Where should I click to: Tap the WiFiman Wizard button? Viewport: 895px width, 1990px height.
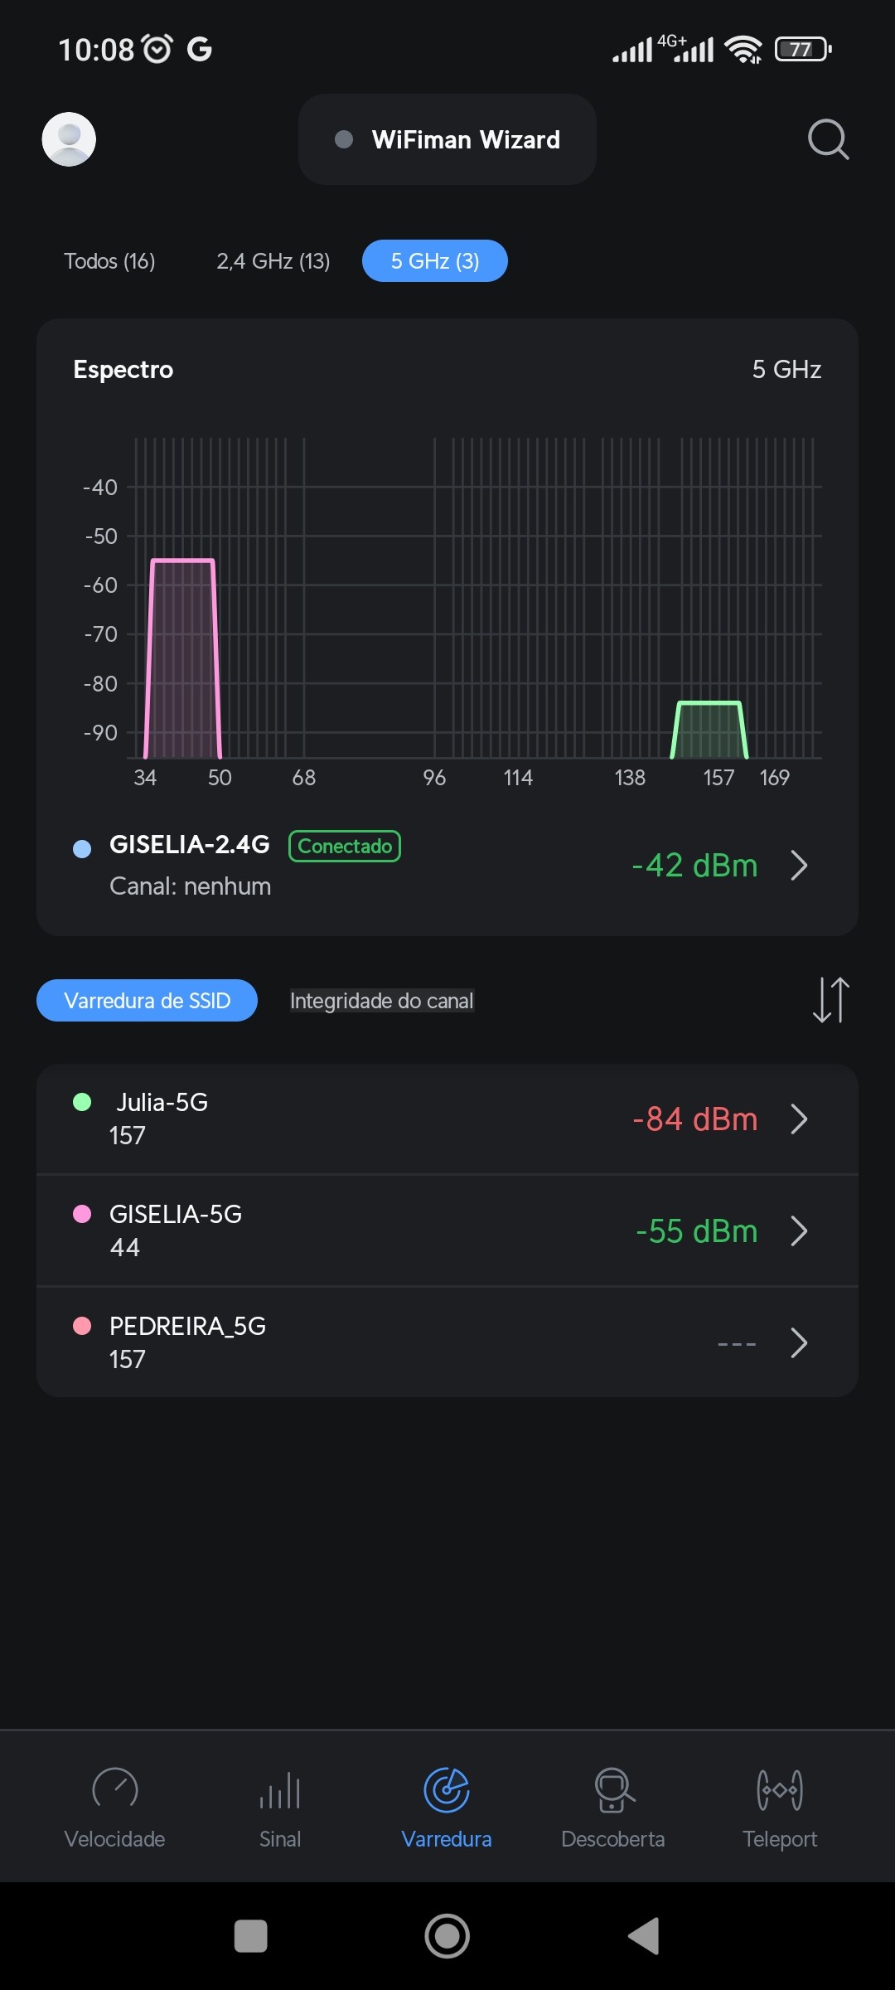[x=447, y=139]
